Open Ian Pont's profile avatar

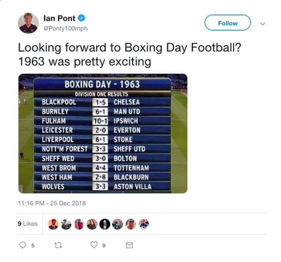(x=28, y=23)
